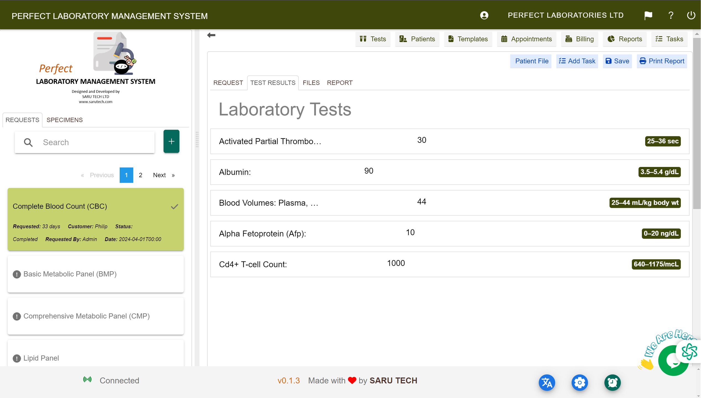Switch to the SPECIMENS tab
Viewport: 701px width, 398px height.
(x=64, y=120)
